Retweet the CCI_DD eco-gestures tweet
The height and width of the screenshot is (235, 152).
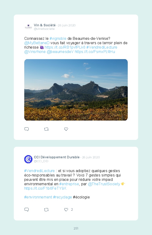point(46,210)
